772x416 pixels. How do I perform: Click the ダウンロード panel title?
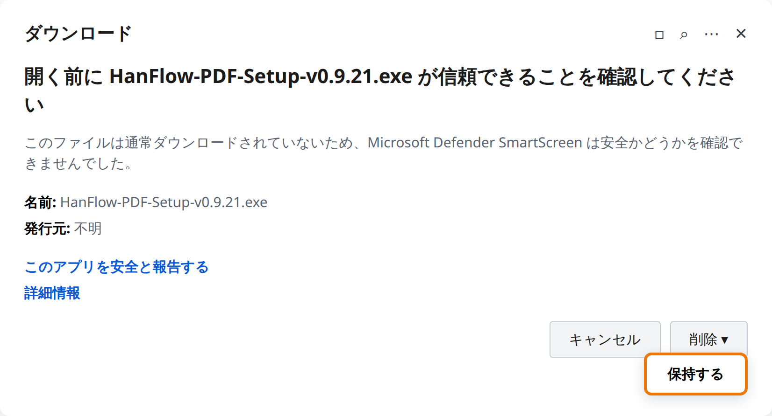click(x=78, y=34)
